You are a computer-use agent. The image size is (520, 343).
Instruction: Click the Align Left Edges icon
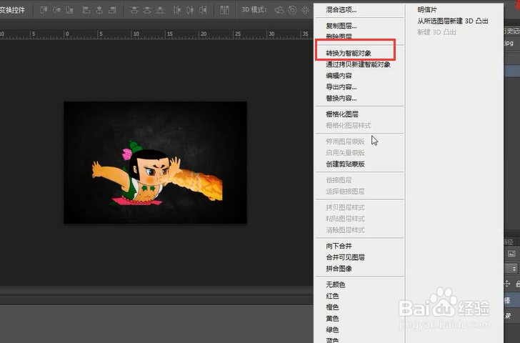tap(86, 10)
